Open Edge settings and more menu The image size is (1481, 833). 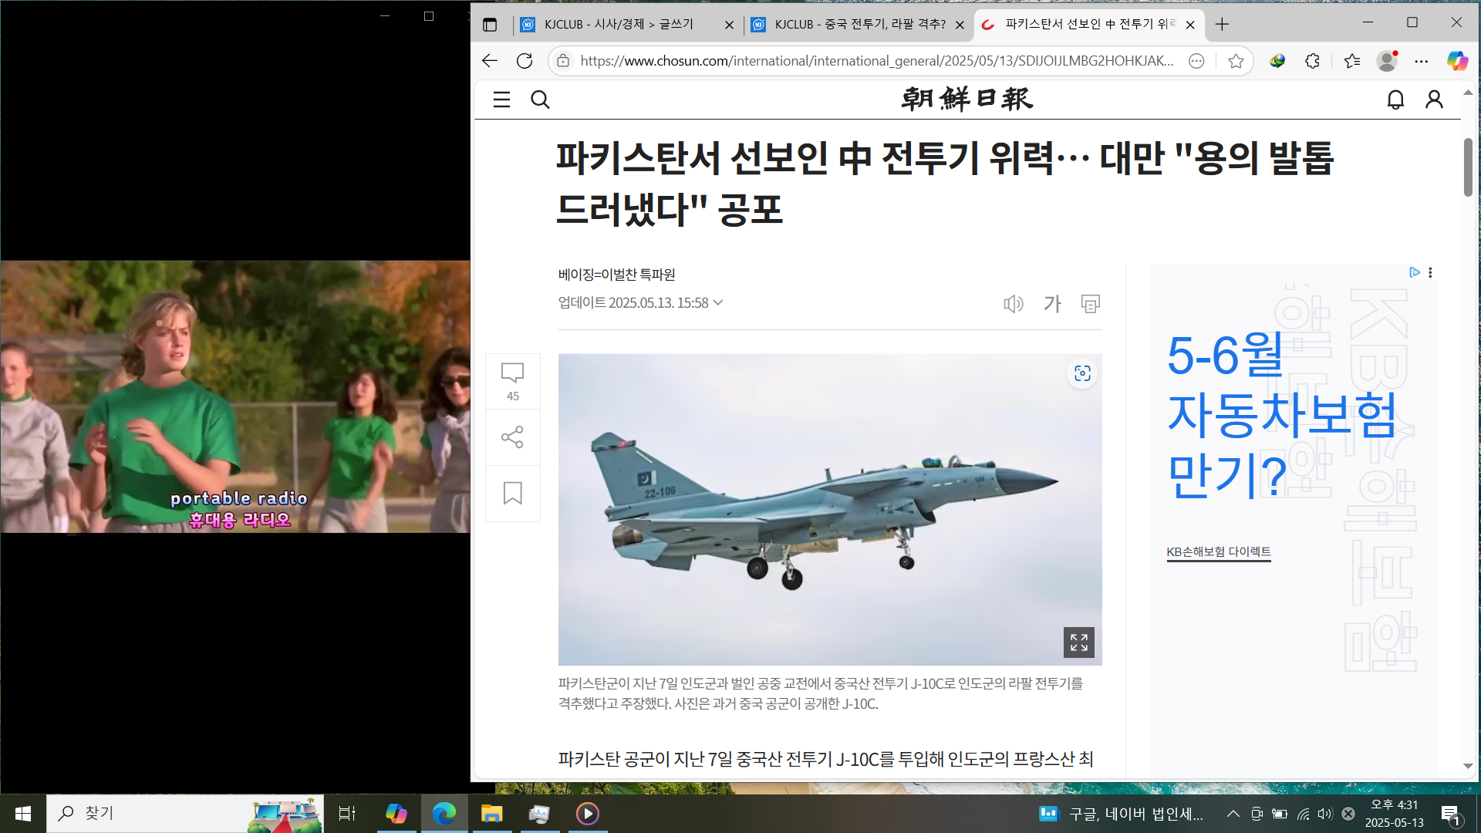point(1421,61)
